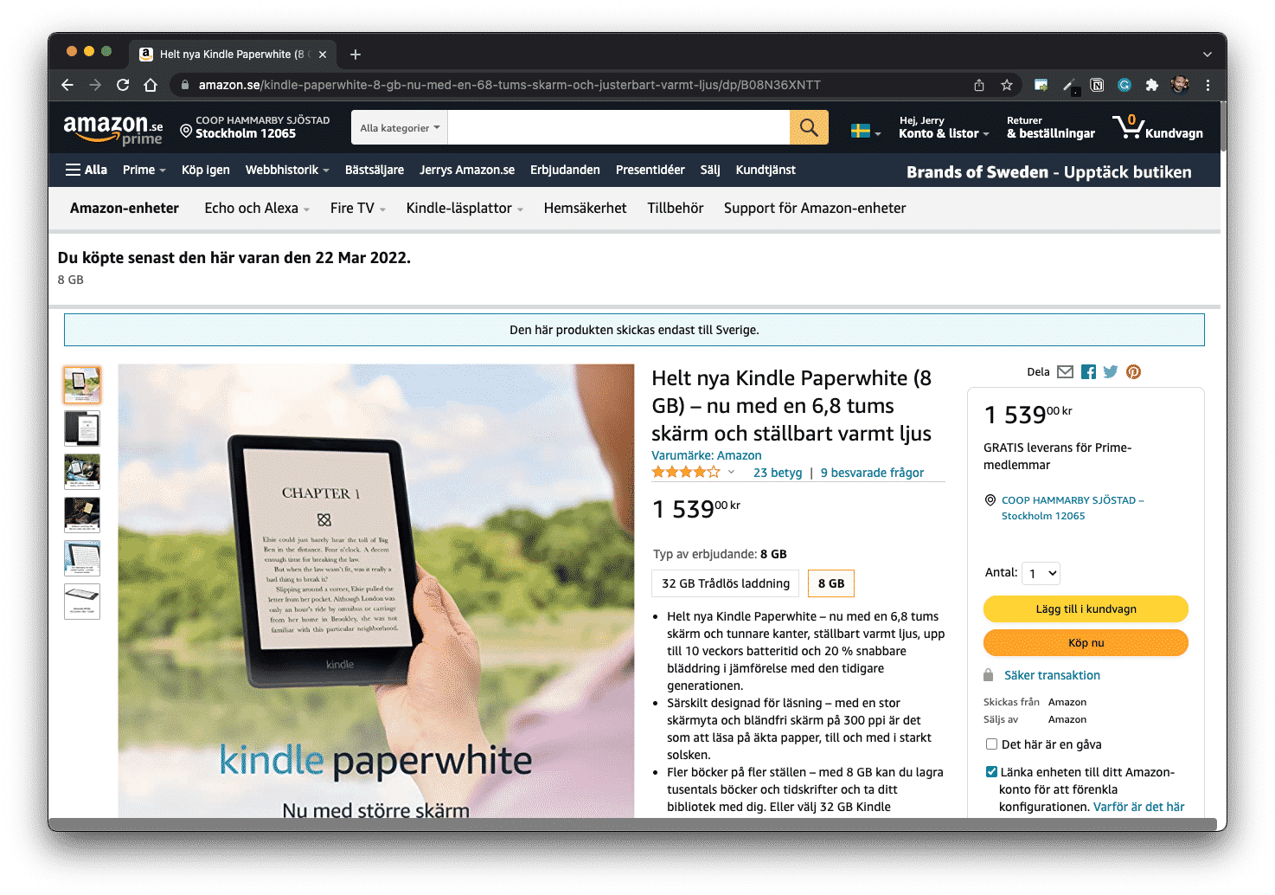Click the Chrome profile avatar

tap(1180, 85)
